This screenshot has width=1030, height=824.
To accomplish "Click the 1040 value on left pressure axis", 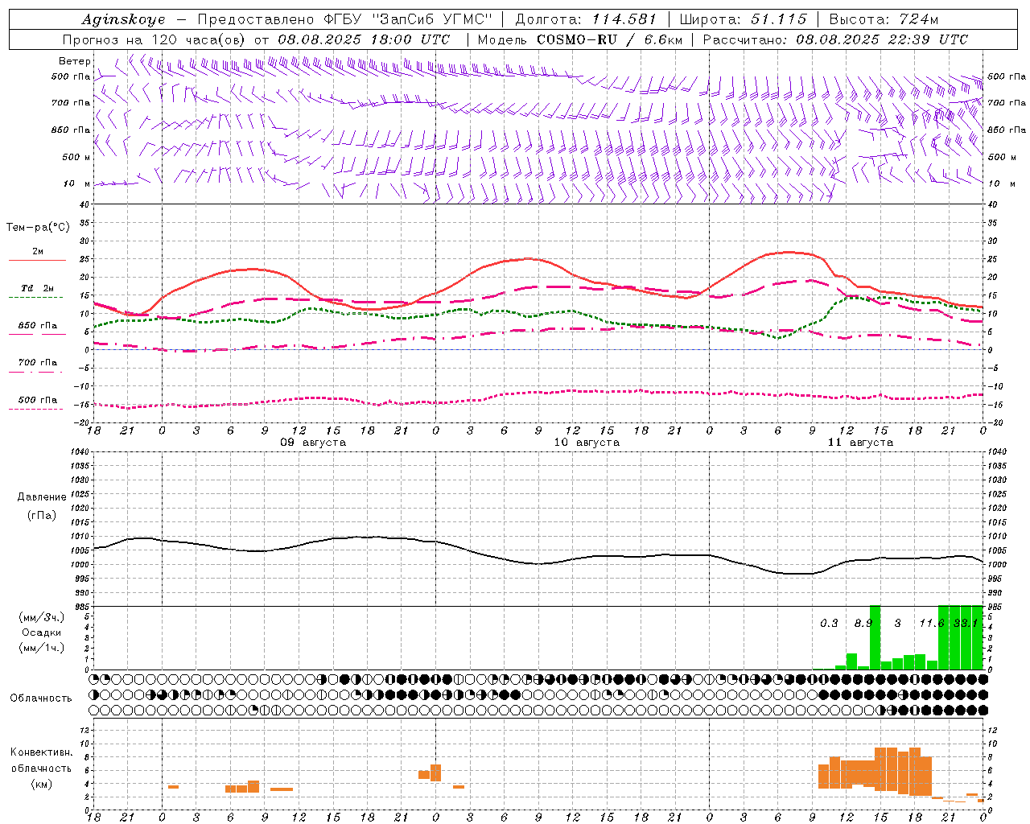I will 81,451.
